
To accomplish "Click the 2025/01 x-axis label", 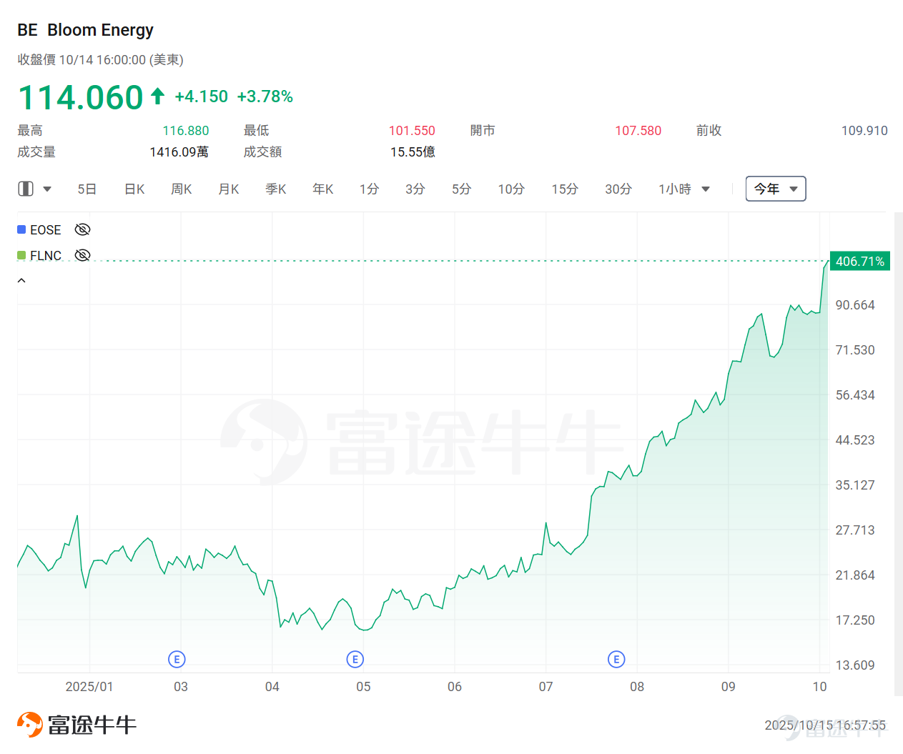I will click(89, 686).
